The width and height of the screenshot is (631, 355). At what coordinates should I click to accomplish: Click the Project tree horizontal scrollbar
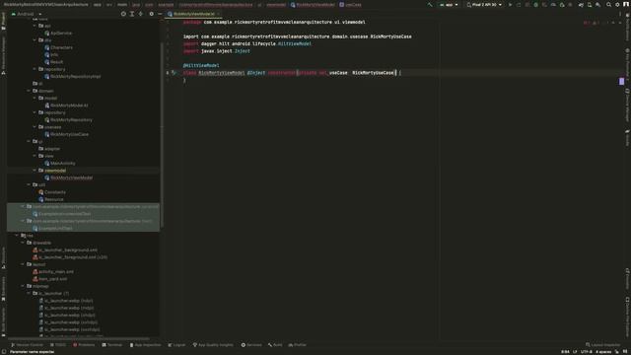click(79, 338)
